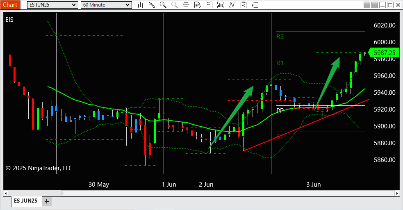The width and height of the screenshot is (403, 210).
Task: Click the PP pivot label
Action: tap(280, 110)
